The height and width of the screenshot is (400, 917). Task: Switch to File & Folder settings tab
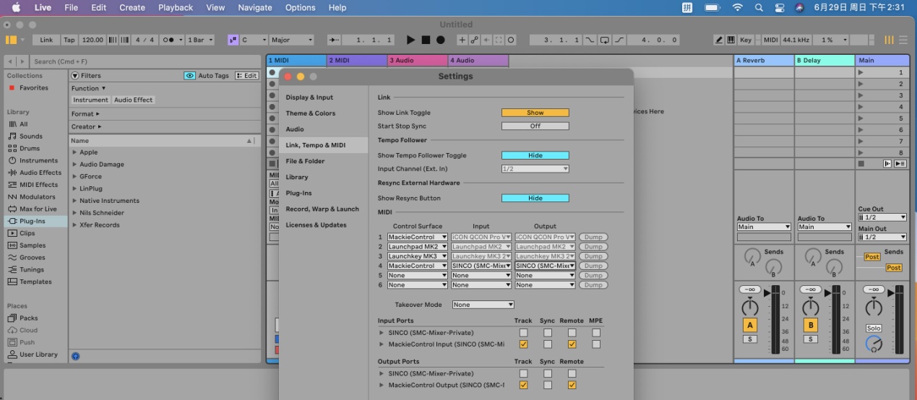tap(305, 161)
